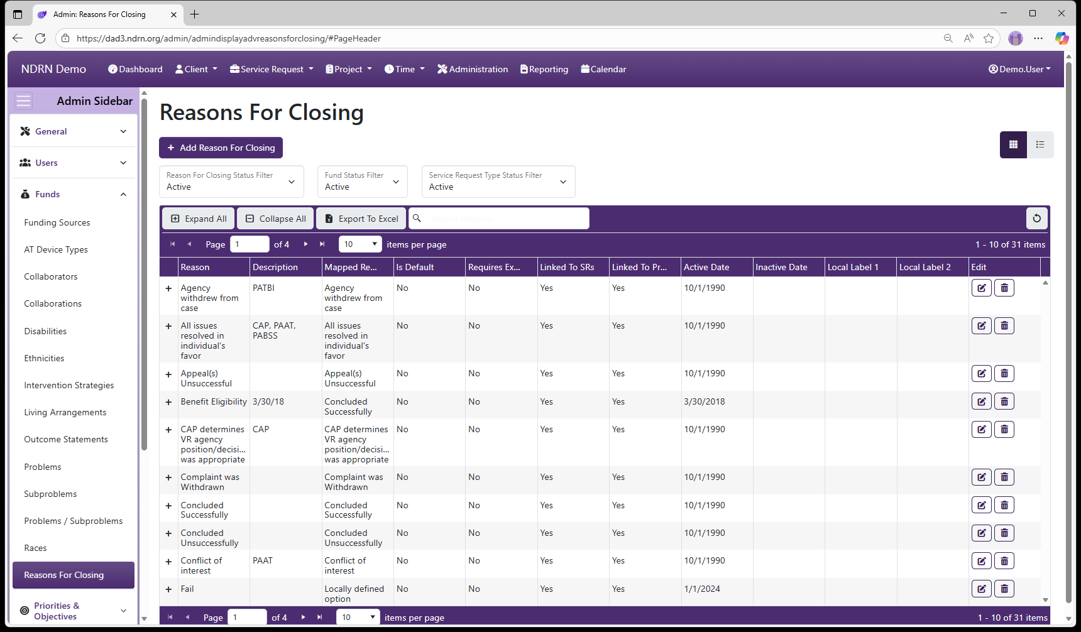
Task: Edit the Complaint was Withdrawn row
Action: click(x=981, y=477)
